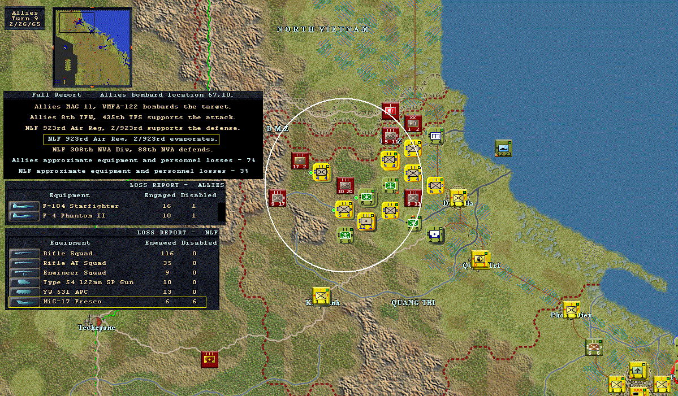This screenshot has width=678, height=396.
Task: Select the yellow artillery unit marked 12 2
Action: point(366,221)
